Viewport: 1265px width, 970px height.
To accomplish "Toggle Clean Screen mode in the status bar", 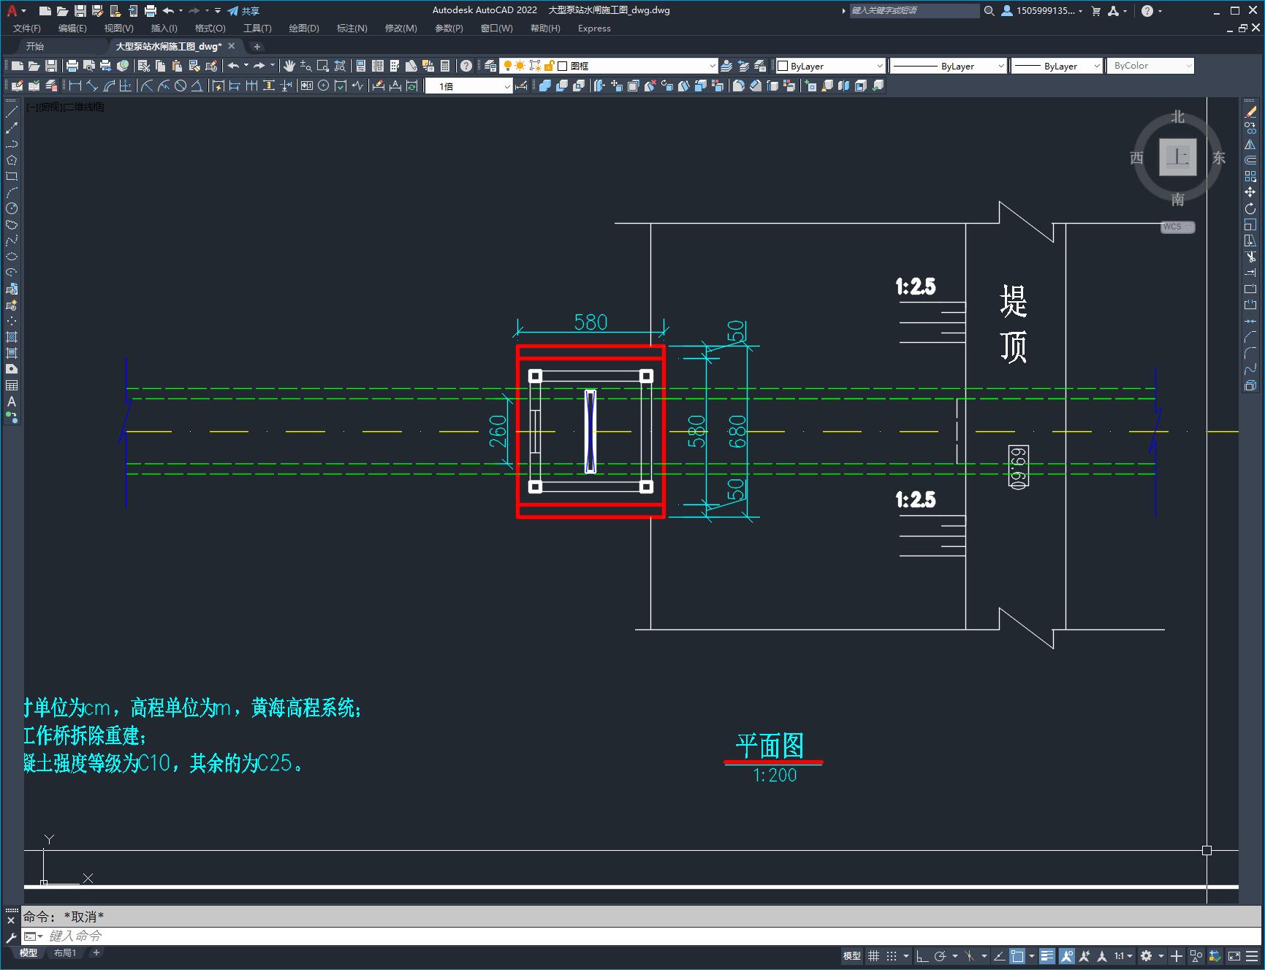I will [1234, 955].
